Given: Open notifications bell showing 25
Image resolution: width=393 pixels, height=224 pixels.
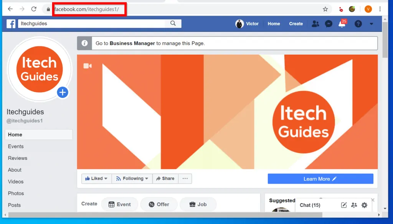Looking at the screenshot, I should 342,23.
